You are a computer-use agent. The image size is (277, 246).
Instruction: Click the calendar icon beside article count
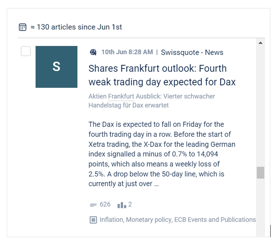(22, 27)
